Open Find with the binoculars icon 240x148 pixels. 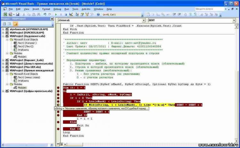pyautogui.click(x=39, y=14)
